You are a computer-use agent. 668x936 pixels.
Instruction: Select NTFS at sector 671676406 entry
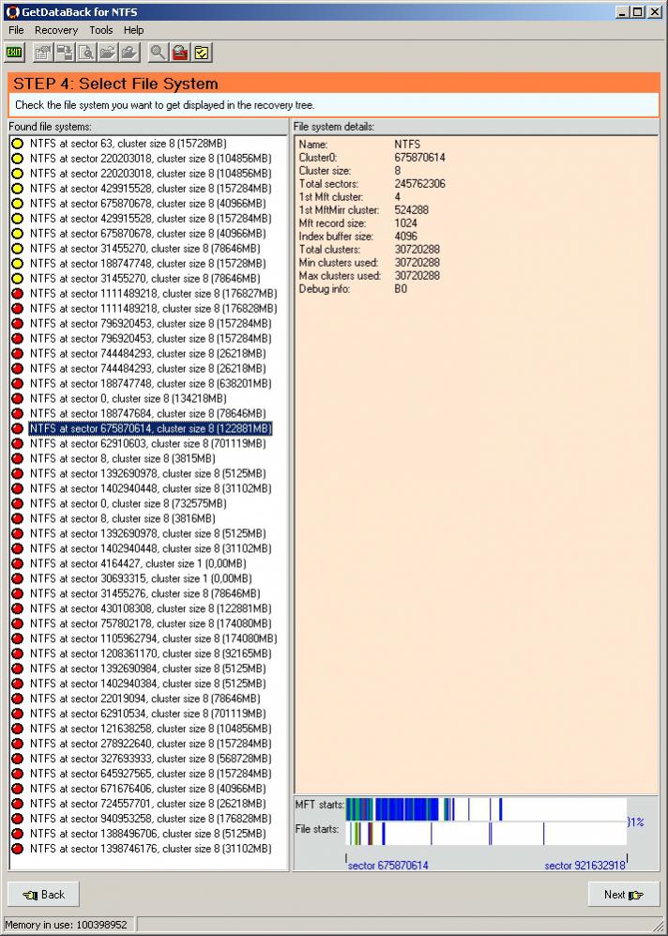pos(148,788)
